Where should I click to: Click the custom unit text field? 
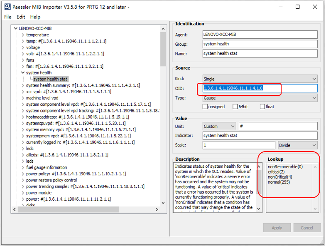pyautogui.click(x=278, y=126)
